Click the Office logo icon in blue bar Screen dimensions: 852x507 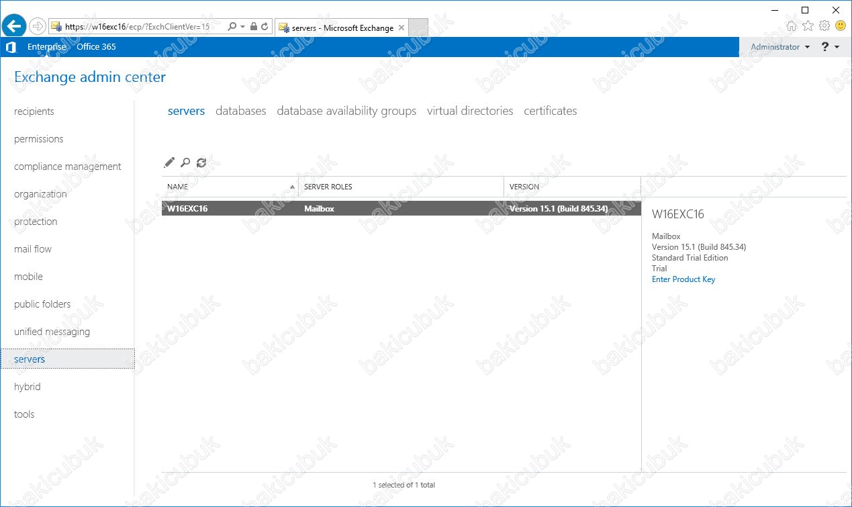[x=10, y=47]
